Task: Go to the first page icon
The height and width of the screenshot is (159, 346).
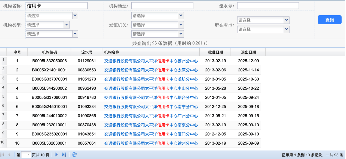Action: [3, 155]
